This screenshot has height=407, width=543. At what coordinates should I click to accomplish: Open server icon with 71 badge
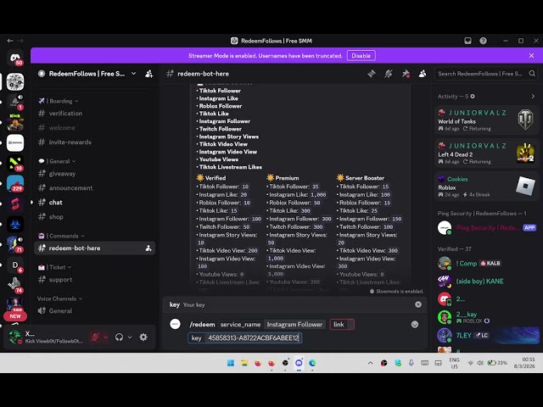coord(15,244)
